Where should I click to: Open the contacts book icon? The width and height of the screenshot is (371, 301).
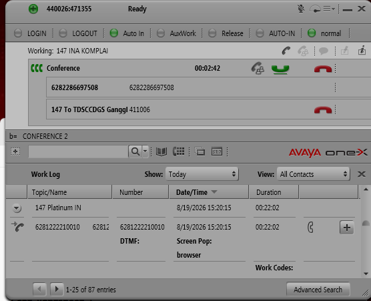point(161,152)
